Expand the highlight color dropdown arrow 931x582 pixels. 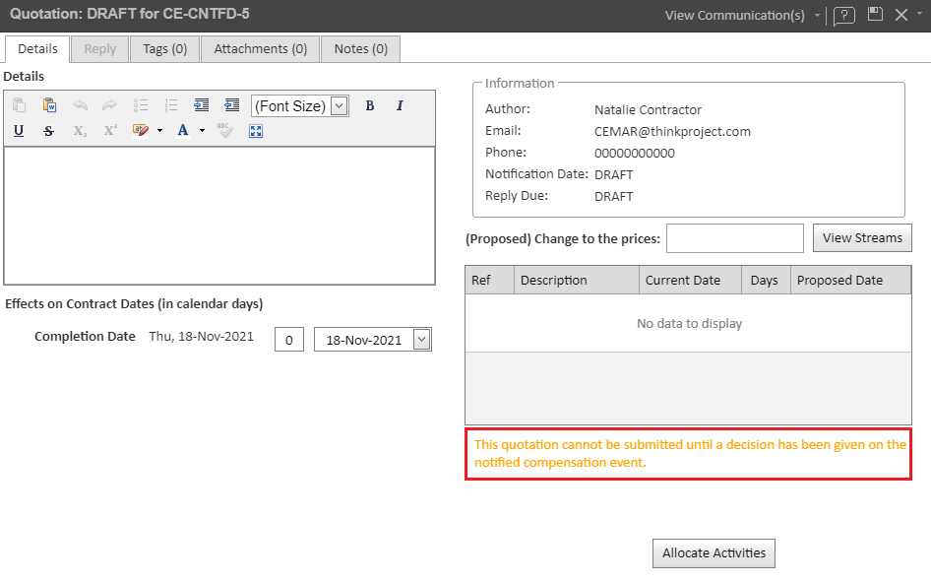point(160,131)
